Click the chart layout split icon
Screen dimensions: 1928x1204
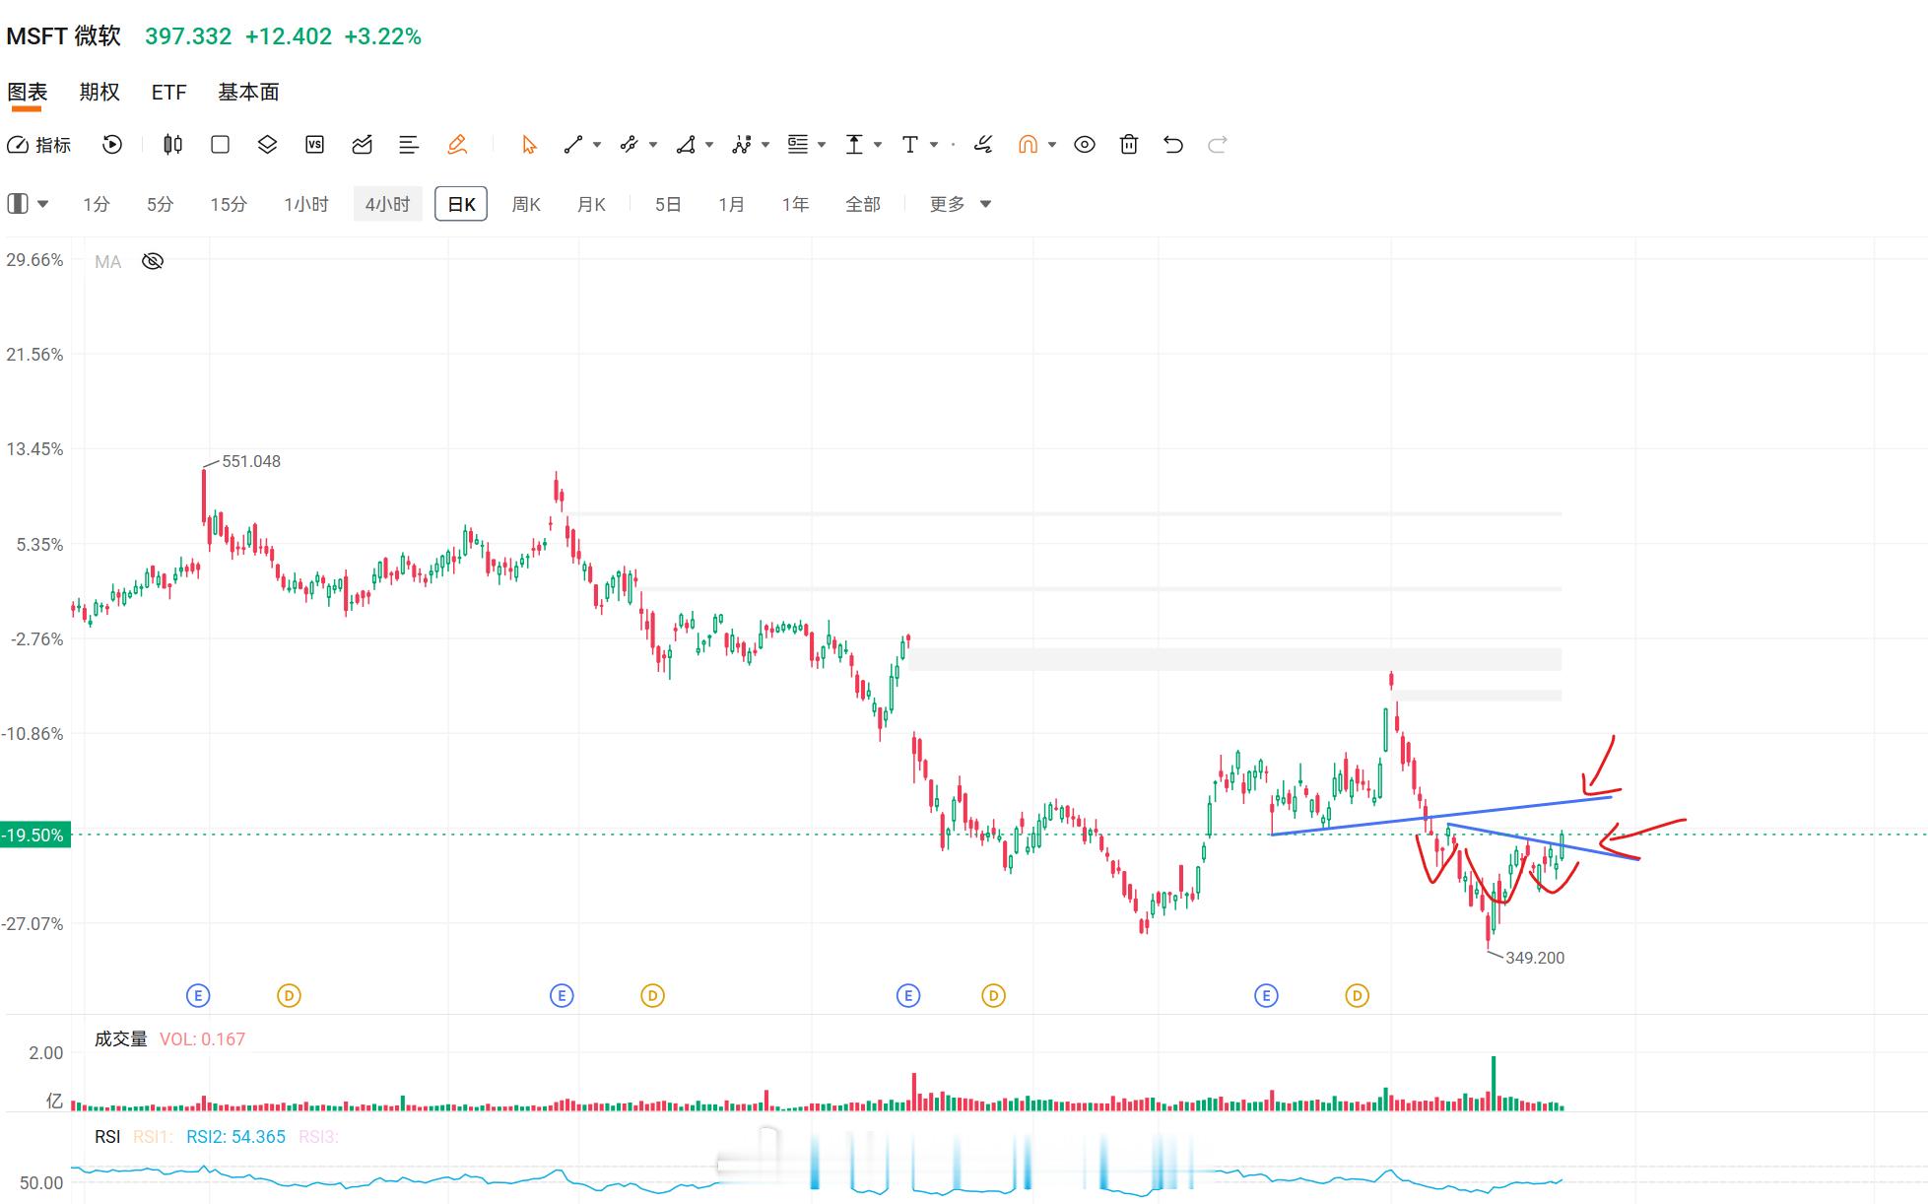point(18,204)
